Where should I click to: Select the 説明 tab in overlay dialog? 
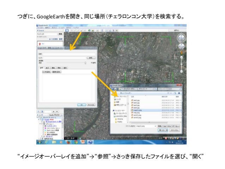point(42,68)
